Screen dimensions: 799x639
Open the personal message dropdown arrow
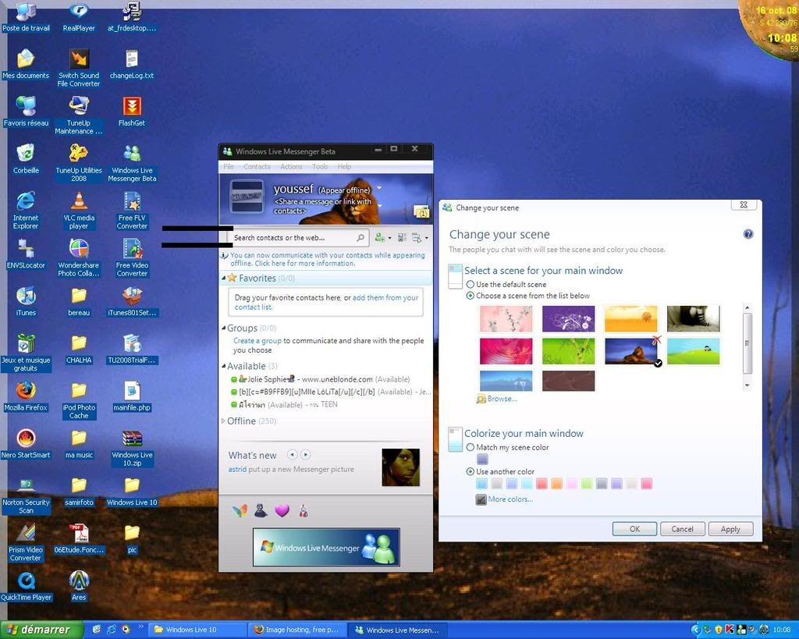(x=380, y=206)
